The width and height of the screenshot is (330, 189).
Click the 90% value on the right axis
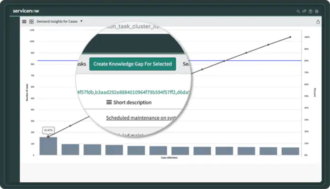click(x=306, y=49)
